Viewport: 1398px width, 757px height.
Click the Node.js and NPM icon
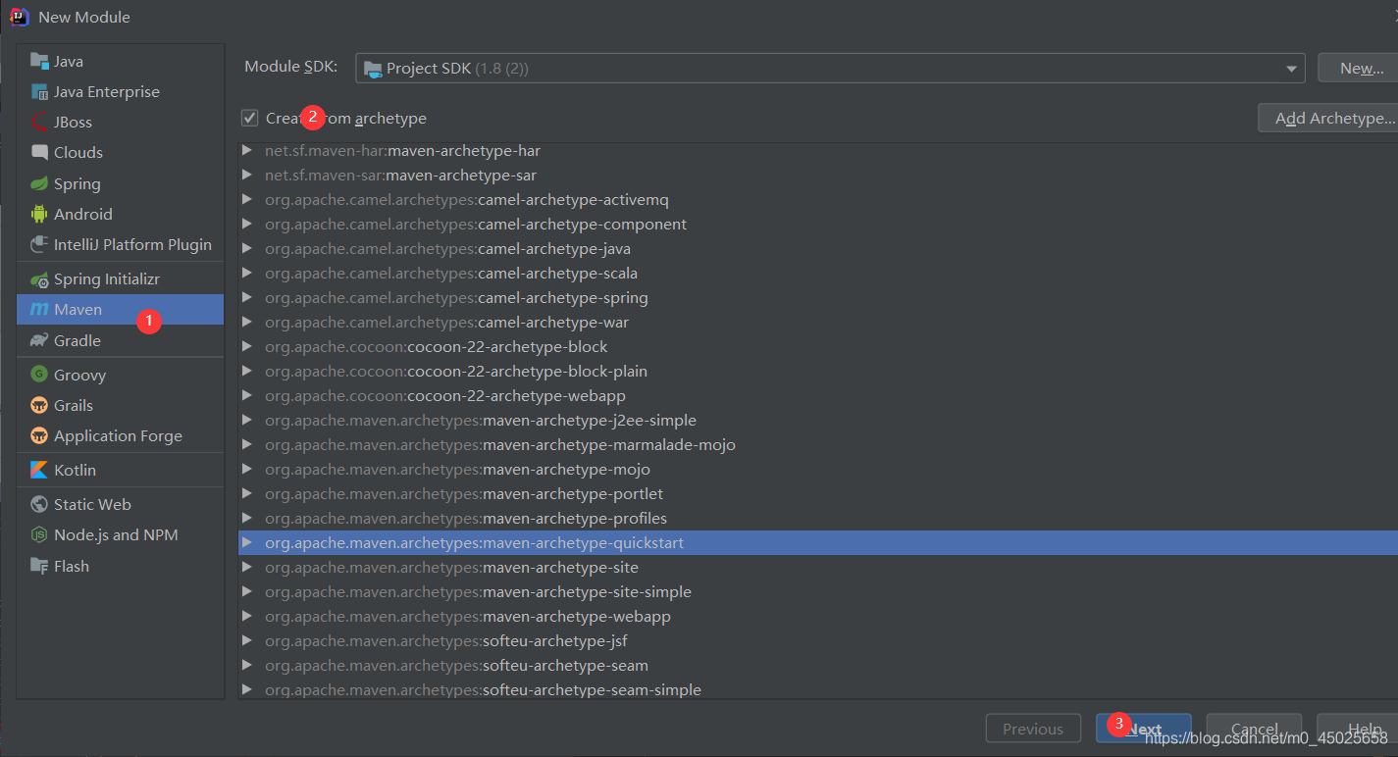[39, 534]
